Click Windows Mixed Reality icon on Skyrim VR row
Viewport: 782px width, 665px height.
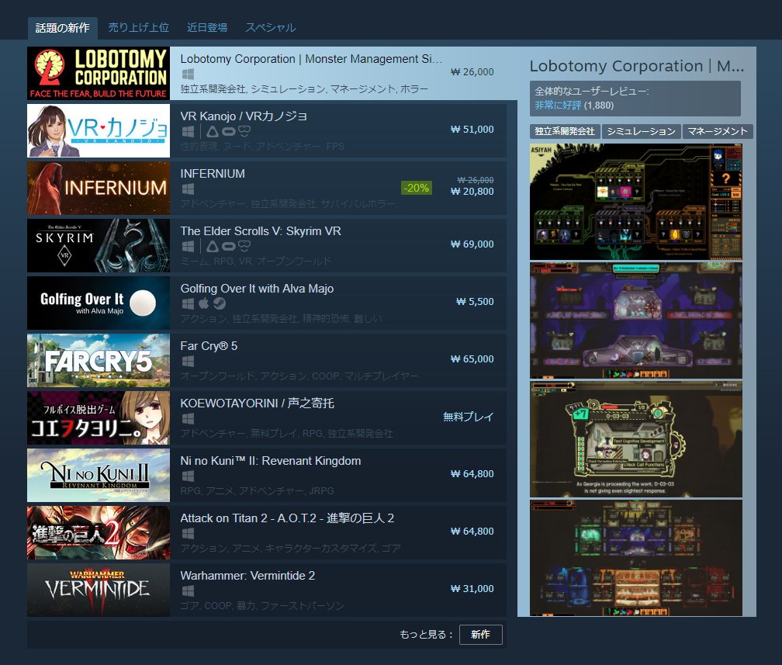point(244,247)
